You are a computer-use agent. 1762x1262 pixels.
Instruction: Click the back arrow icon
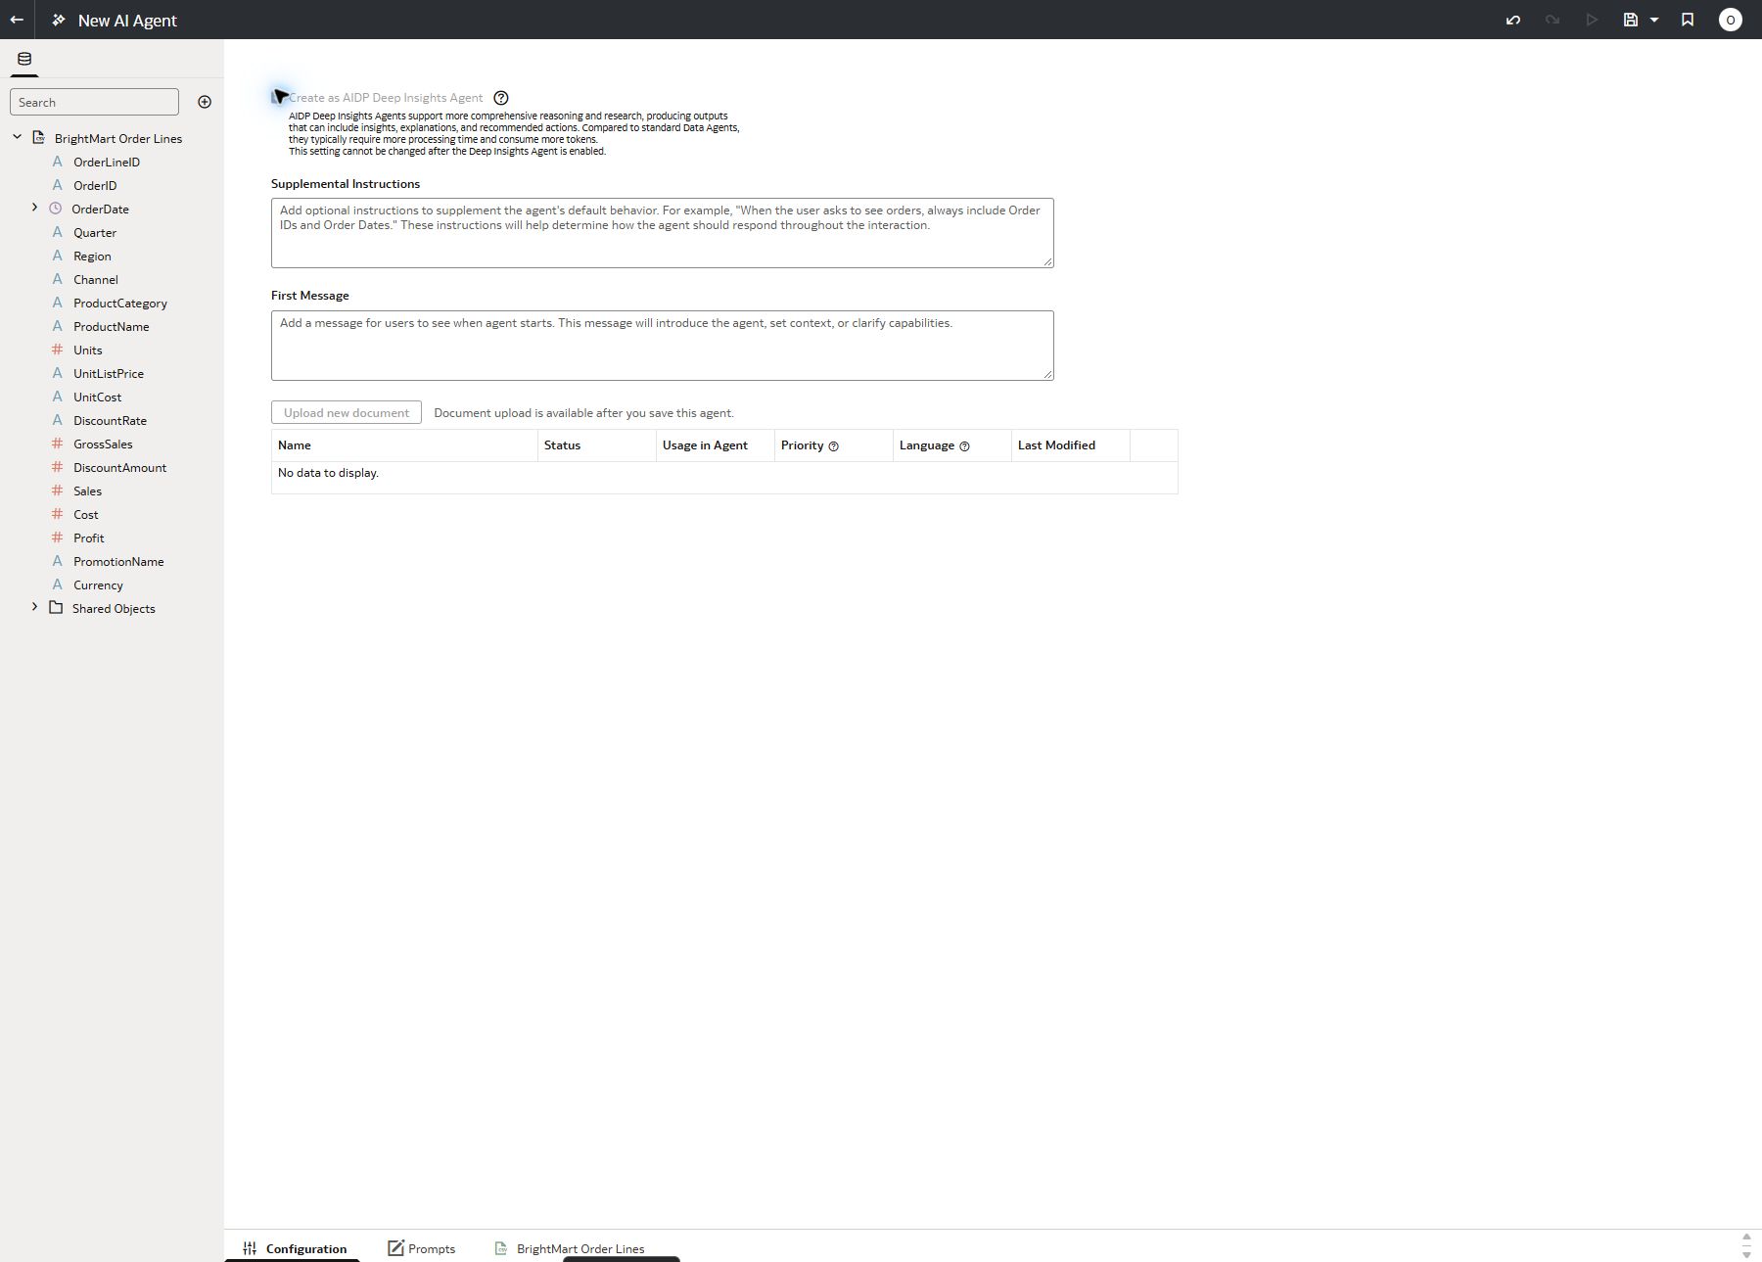(17, 20)
